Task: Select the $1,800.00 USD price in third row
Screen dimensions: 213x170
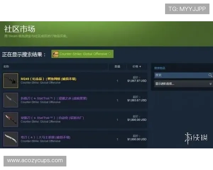Action: tap(137, 120)
